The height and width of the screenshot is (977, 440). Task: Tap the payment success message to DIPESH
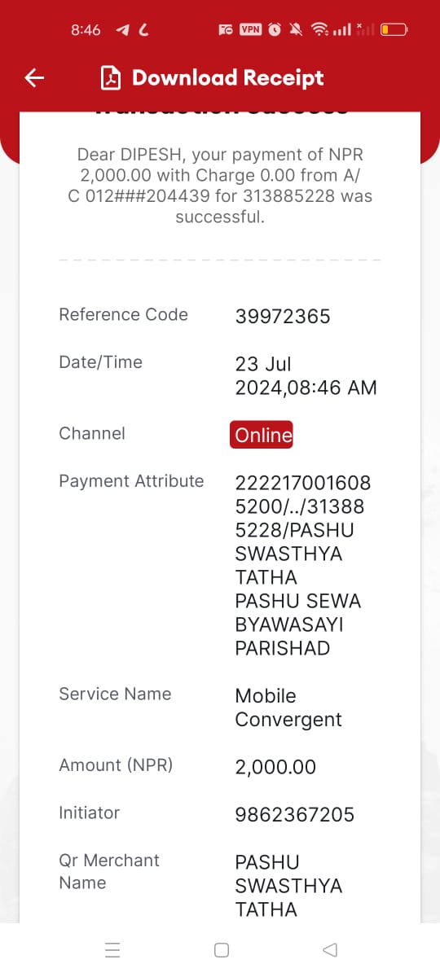pos(220,186)
